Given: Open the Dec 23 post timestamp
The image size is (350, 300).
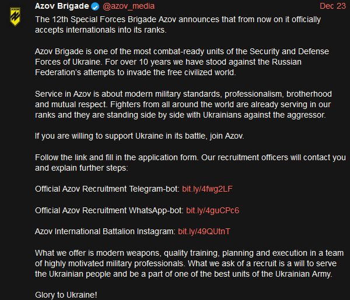Looking at the screenshot, I should point(332,6).
